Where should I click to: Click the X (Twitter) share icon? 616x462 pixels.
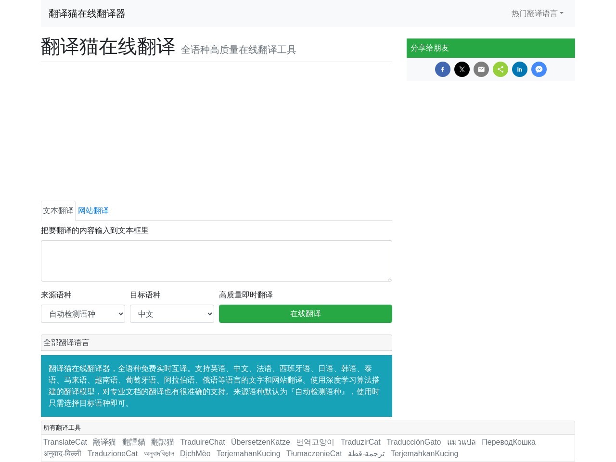point(462,69)
